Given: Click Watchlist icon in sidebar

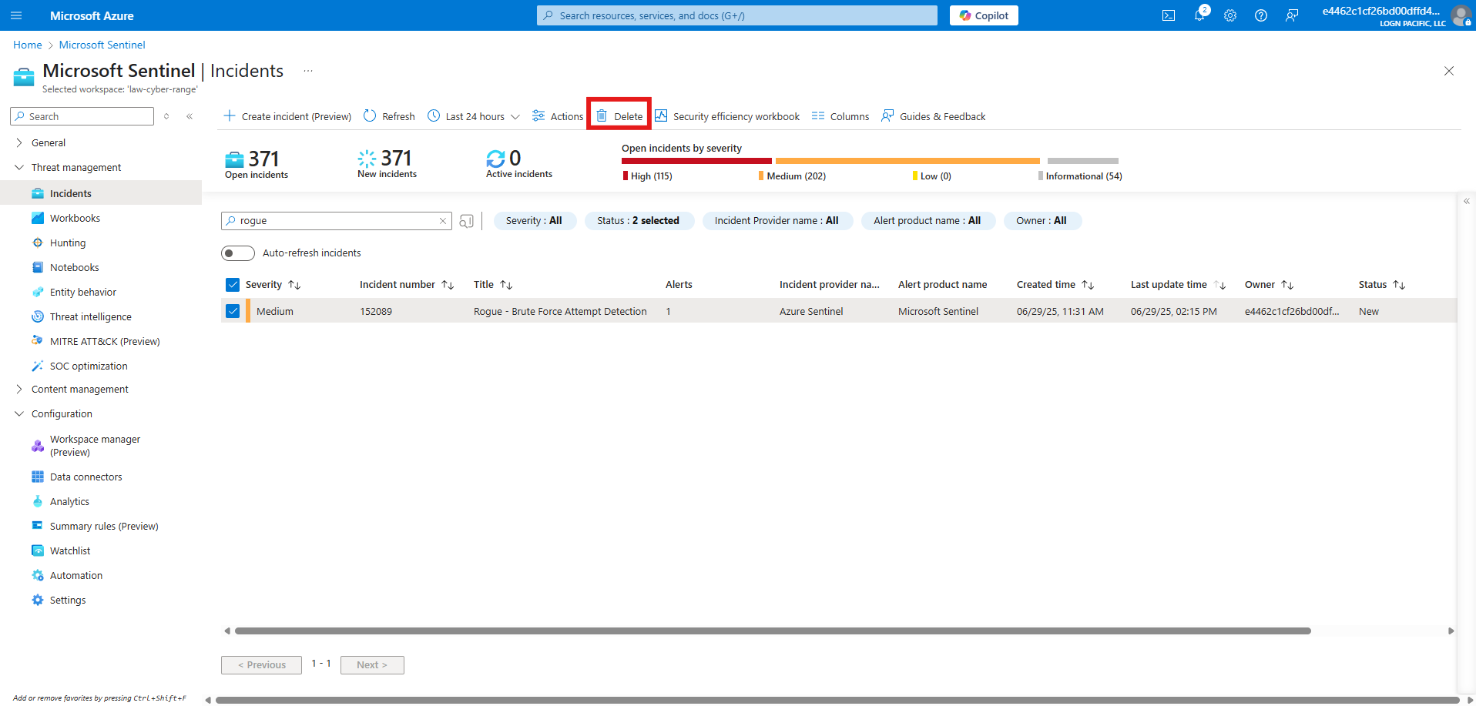Looking at the screenshot, I should pos(37,550).
